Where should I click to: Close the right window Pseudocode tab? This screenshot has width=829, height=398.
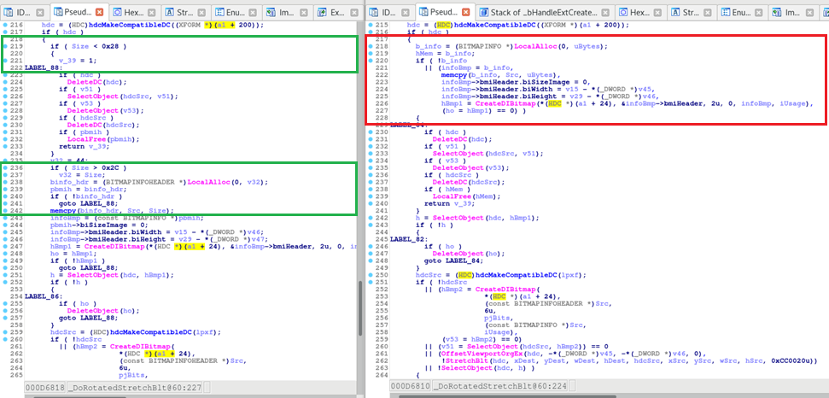466,12
